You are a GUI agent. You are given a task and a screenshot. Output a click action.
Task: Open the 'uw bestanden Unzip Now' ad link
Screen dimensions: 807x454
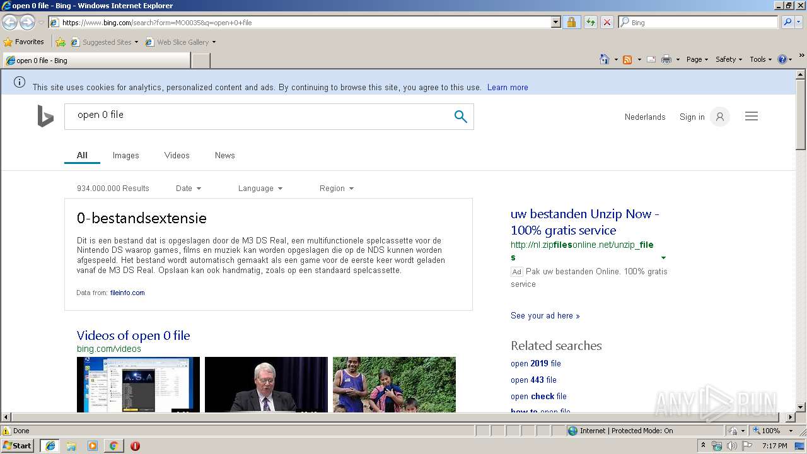(x=585, y=222)
